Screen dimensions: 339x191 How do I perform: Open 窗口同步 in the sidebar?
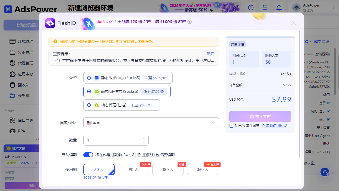pos(26,120)
